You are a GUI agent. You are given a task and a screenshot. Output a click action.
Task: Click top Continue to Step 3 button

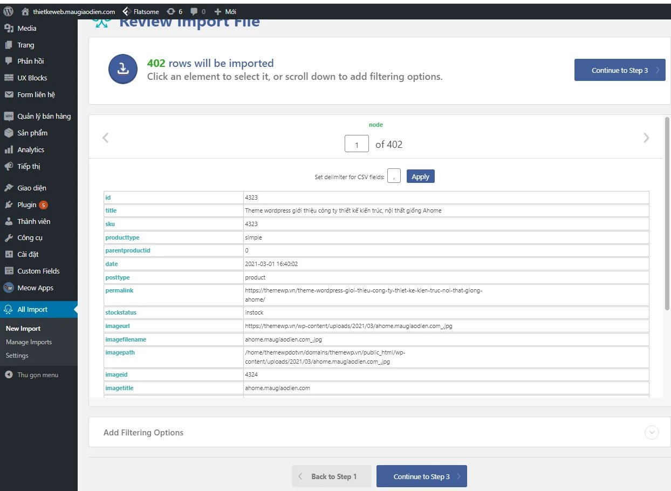tap(619, 70)
